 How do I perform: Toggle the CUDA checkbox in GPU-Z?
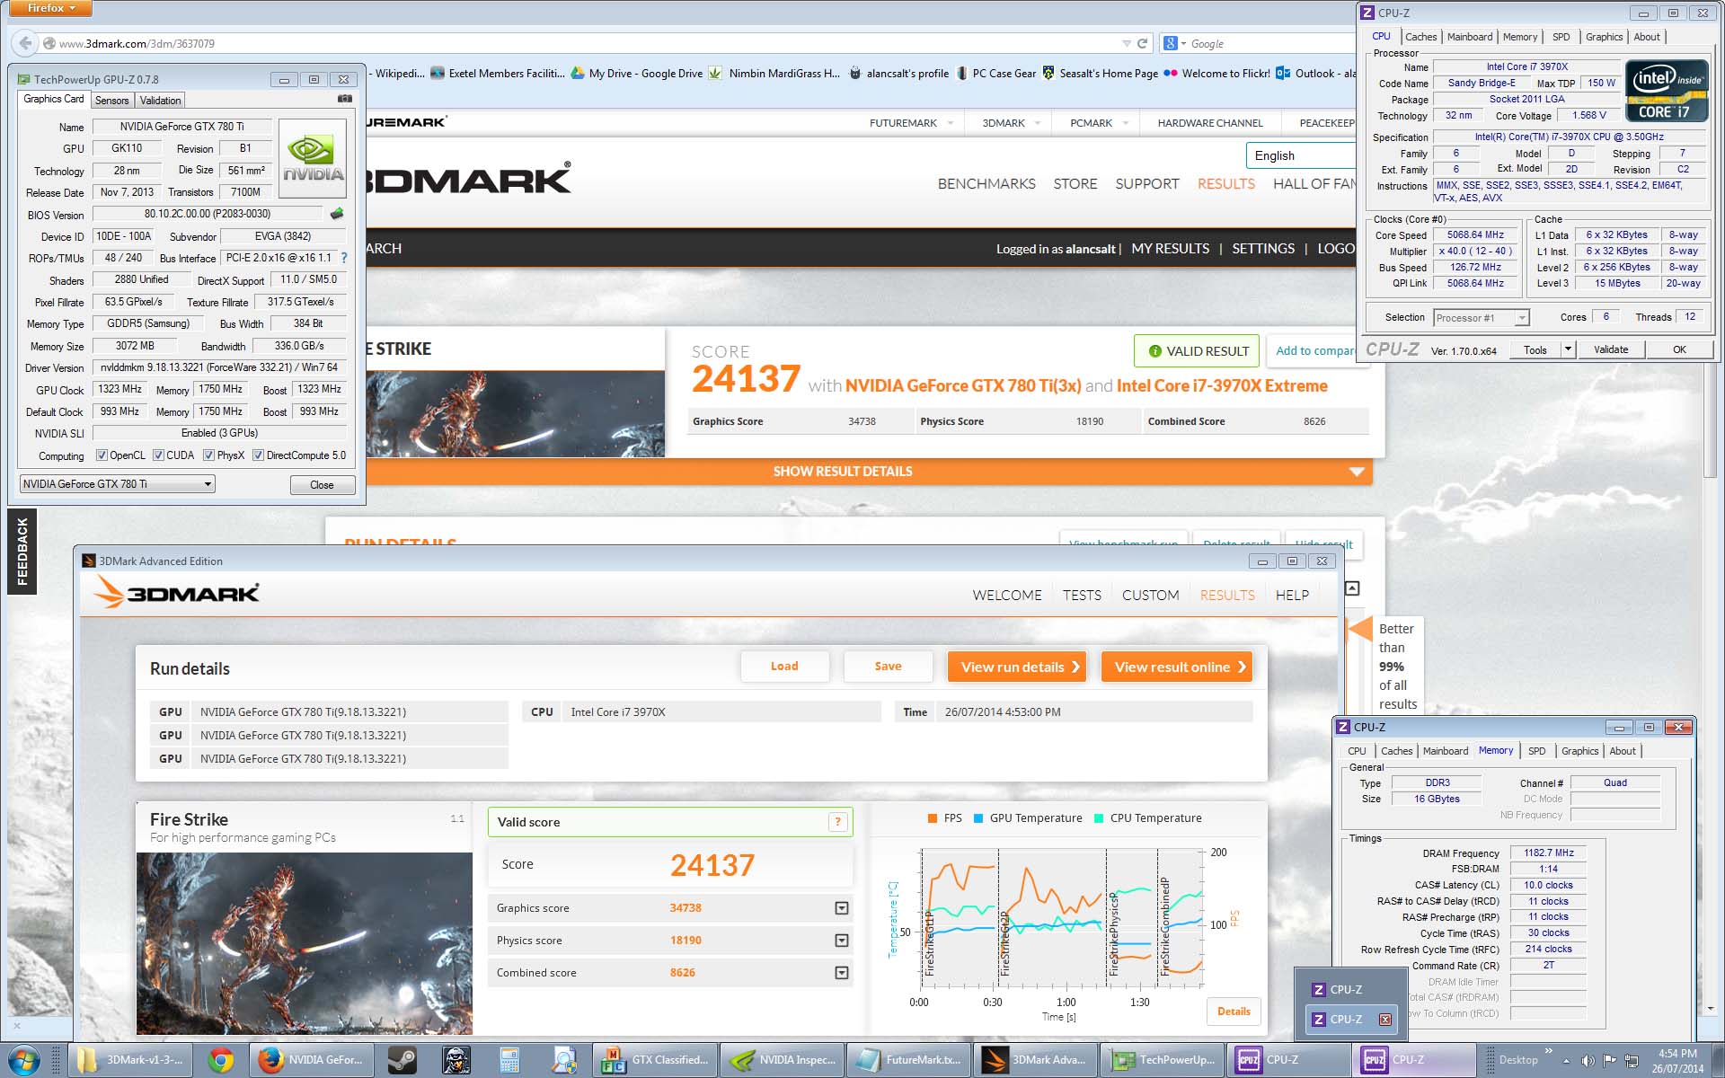point(158,455)
